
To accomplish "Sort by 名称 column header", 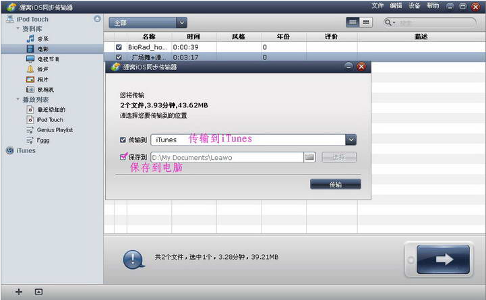I will point(149,36).
